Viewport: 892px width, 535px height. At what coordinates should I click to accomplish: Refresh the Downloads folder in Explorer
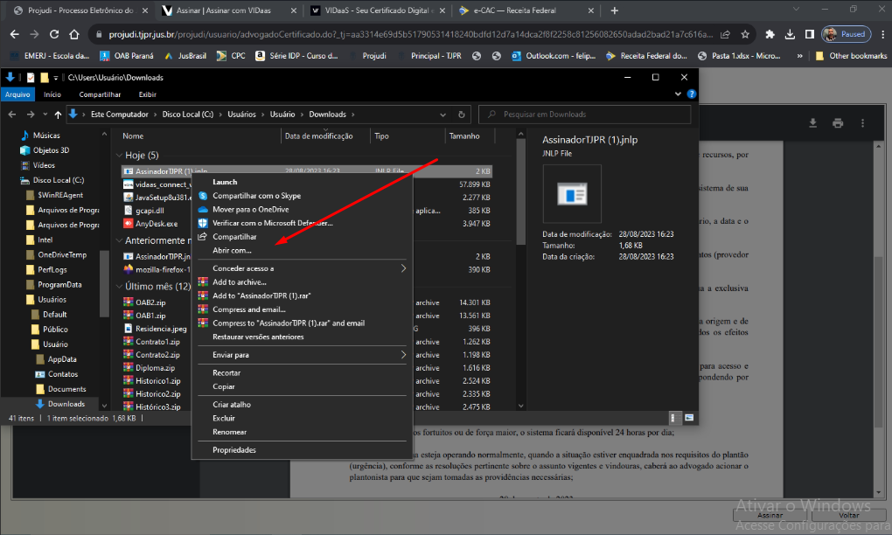coord(462,115)
